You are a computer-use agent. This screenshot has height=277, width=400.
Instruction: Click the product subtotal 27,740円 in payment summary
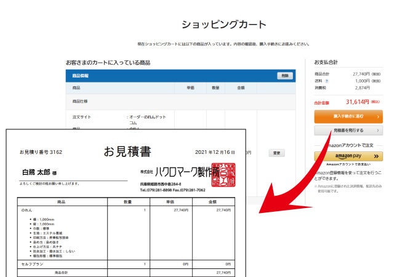coord(361,74)
